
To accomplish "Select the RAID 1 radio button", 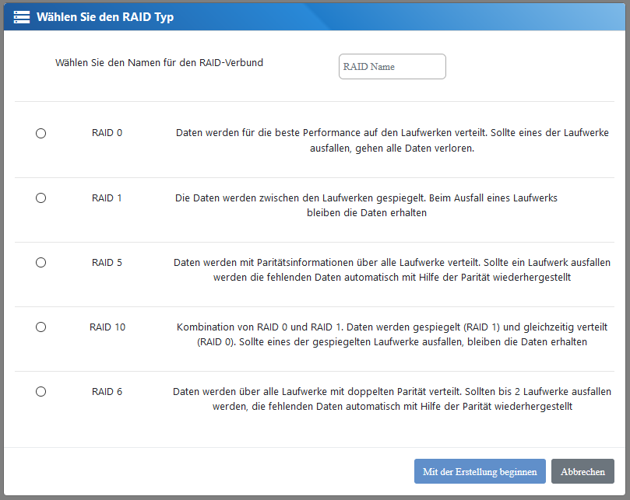I will (41, 198).
